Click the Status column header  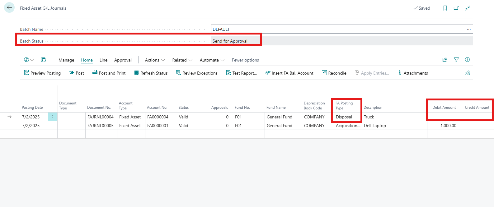pos(184,108)
